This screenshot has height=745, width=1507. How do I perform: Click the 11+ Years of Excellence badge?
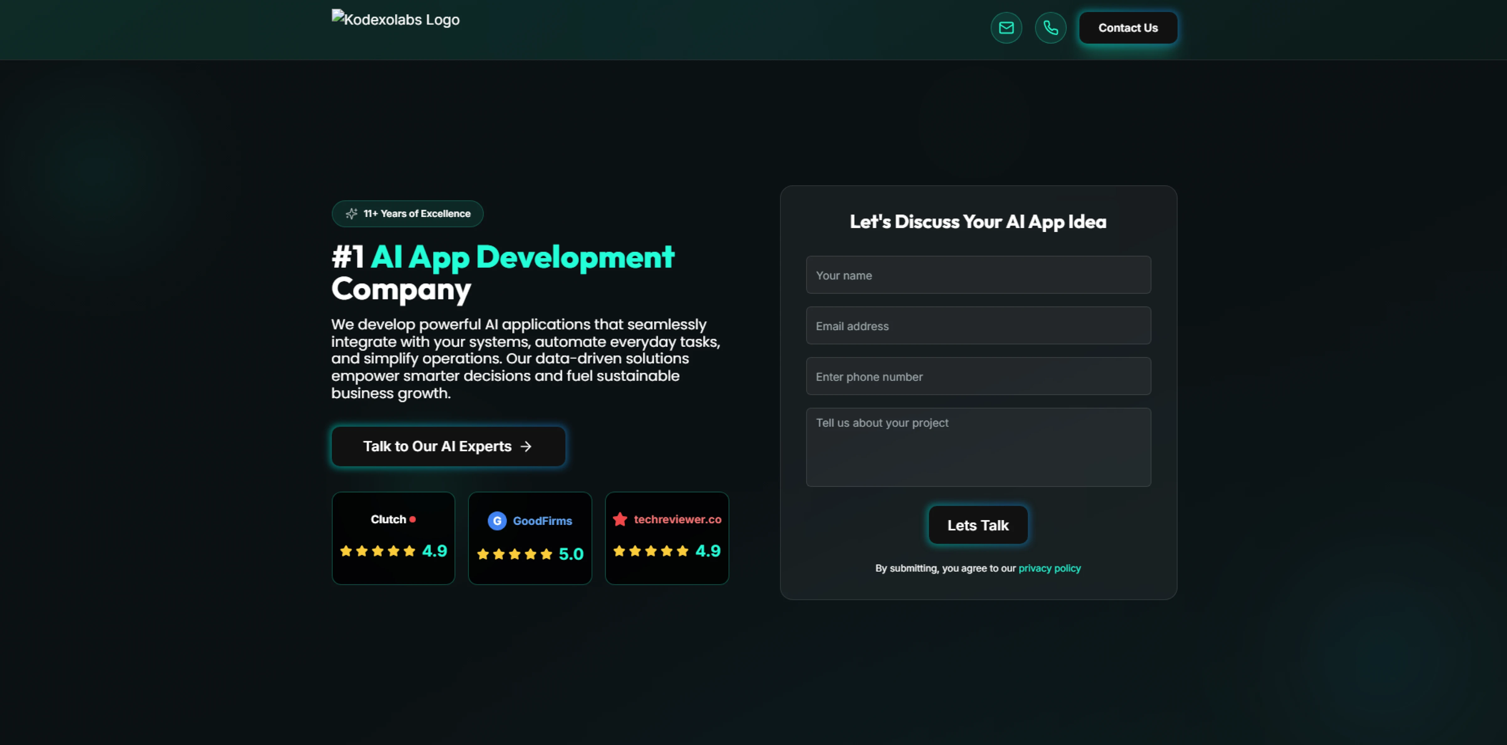[x=408, y=214]
